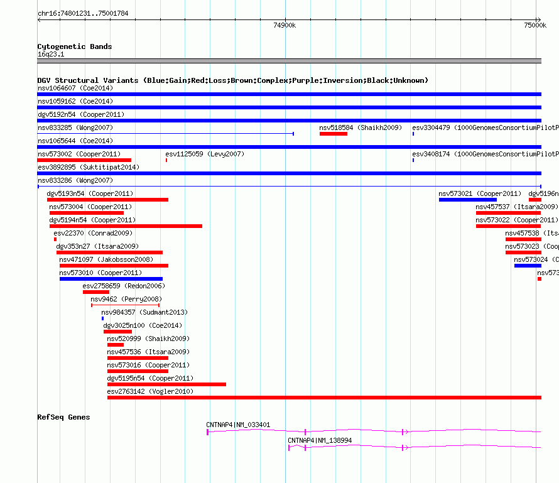This screenshot has width=559, height=483.
Task: Click the blue nsv573024 gain bar
Action: [528, 266]
